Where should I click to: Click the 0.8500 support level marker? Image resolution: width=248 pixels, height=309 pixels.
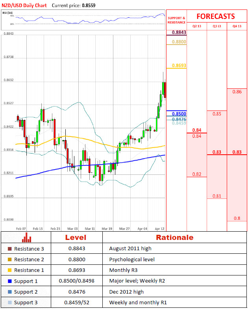coord(179,114)
